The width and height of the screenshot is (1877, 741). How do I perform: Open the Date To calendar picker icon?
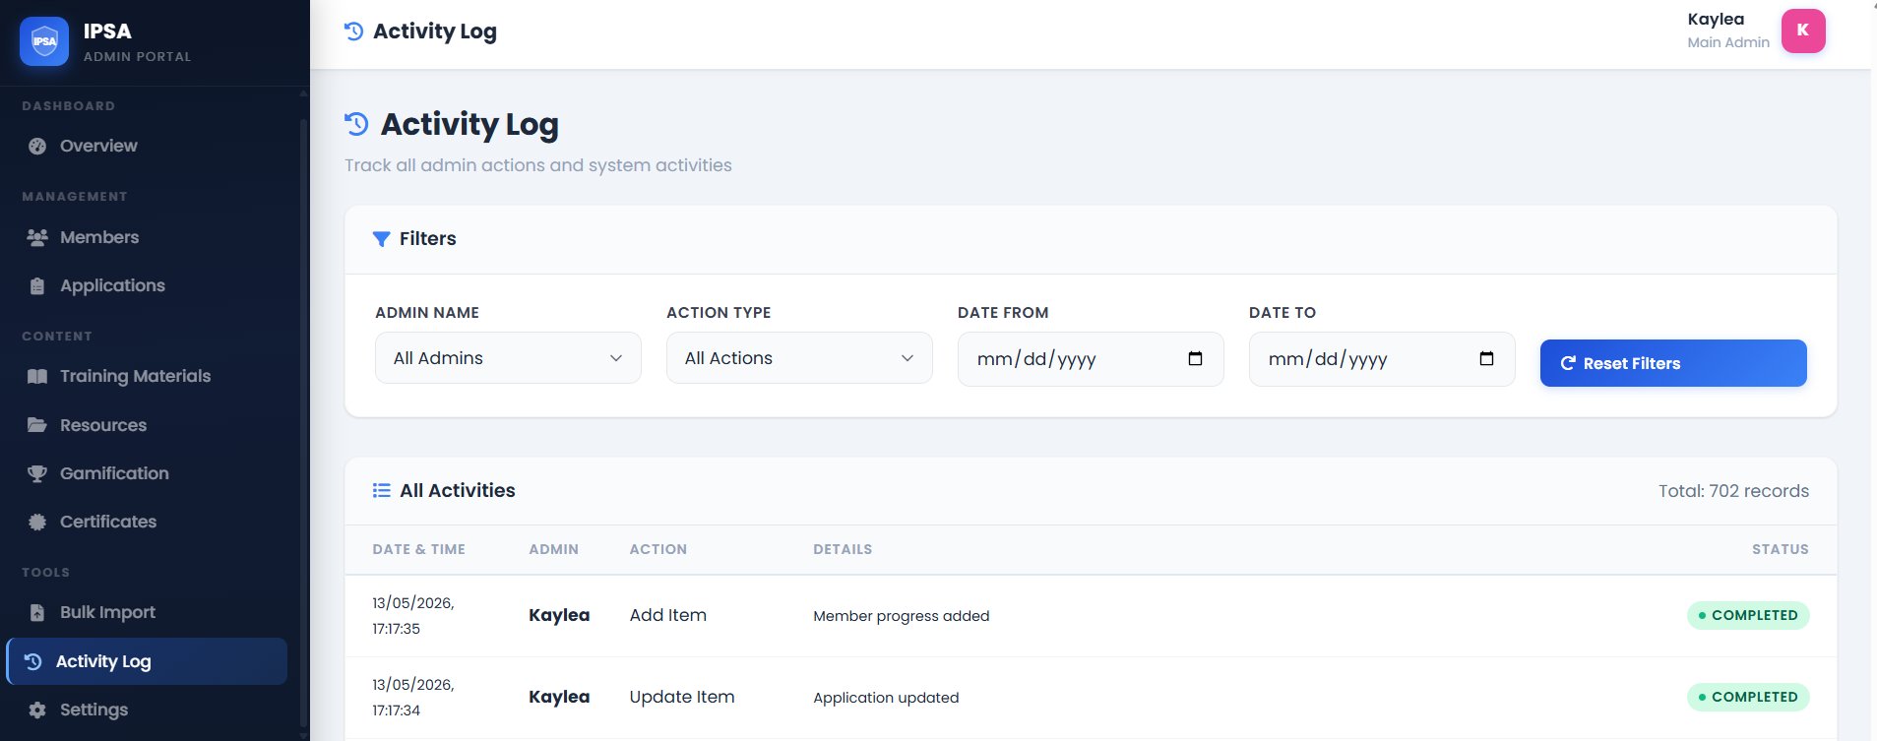[x=1486, y=358]
